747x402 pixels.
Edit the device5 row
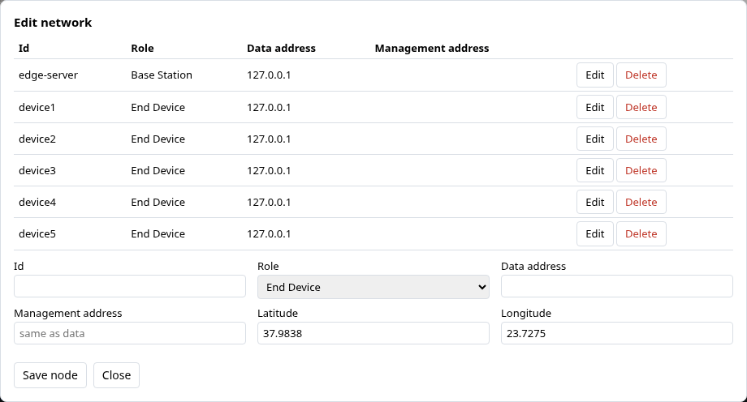[x=594, y=234]
